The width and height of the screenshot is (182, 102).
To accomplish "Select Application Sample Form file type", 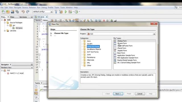I will coord(126,56).
